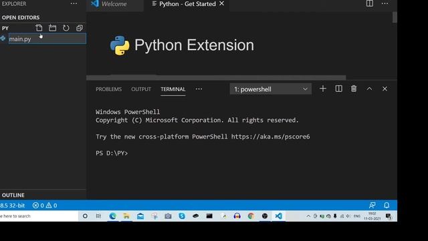Viewport: 428px width, 241px height.
Task: Refresh the Explorer file list
Action: tap(66, 28)
